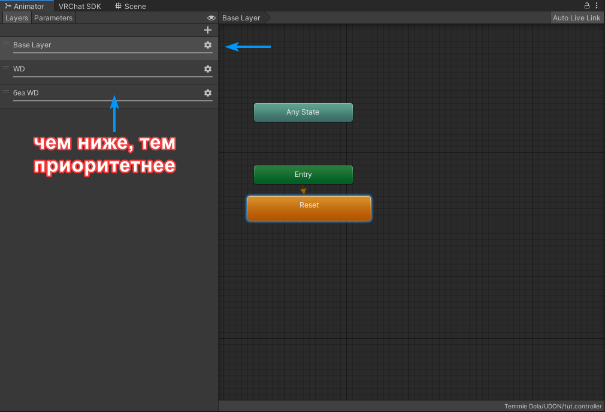Toggle Auto Live Link button

pos(576,18)
